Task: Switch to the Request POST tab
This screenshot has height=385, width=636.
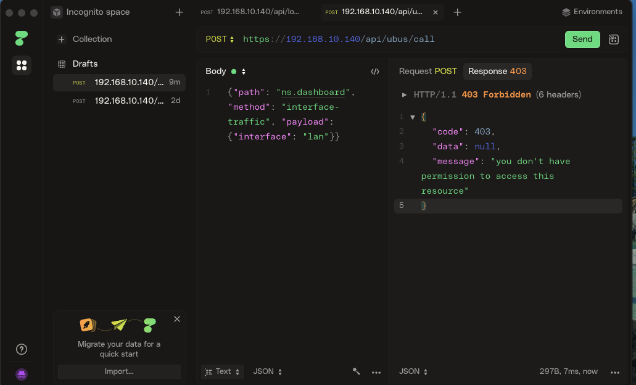Action: tap(427, 72)
